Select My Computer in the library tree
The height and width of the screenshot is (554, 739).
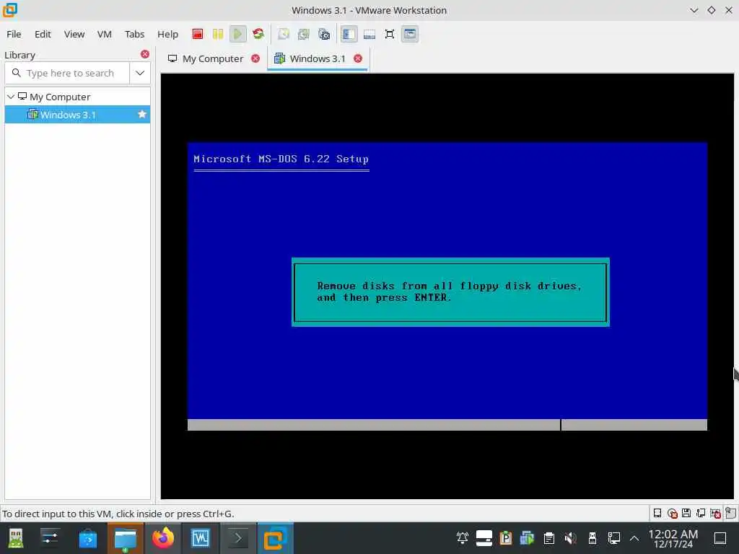coord(59,97)
